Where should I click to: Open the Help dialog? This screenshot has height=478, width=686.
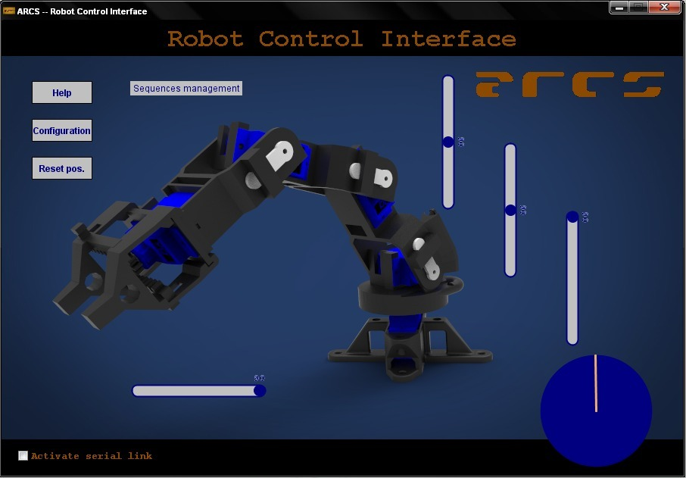[61, 92]
